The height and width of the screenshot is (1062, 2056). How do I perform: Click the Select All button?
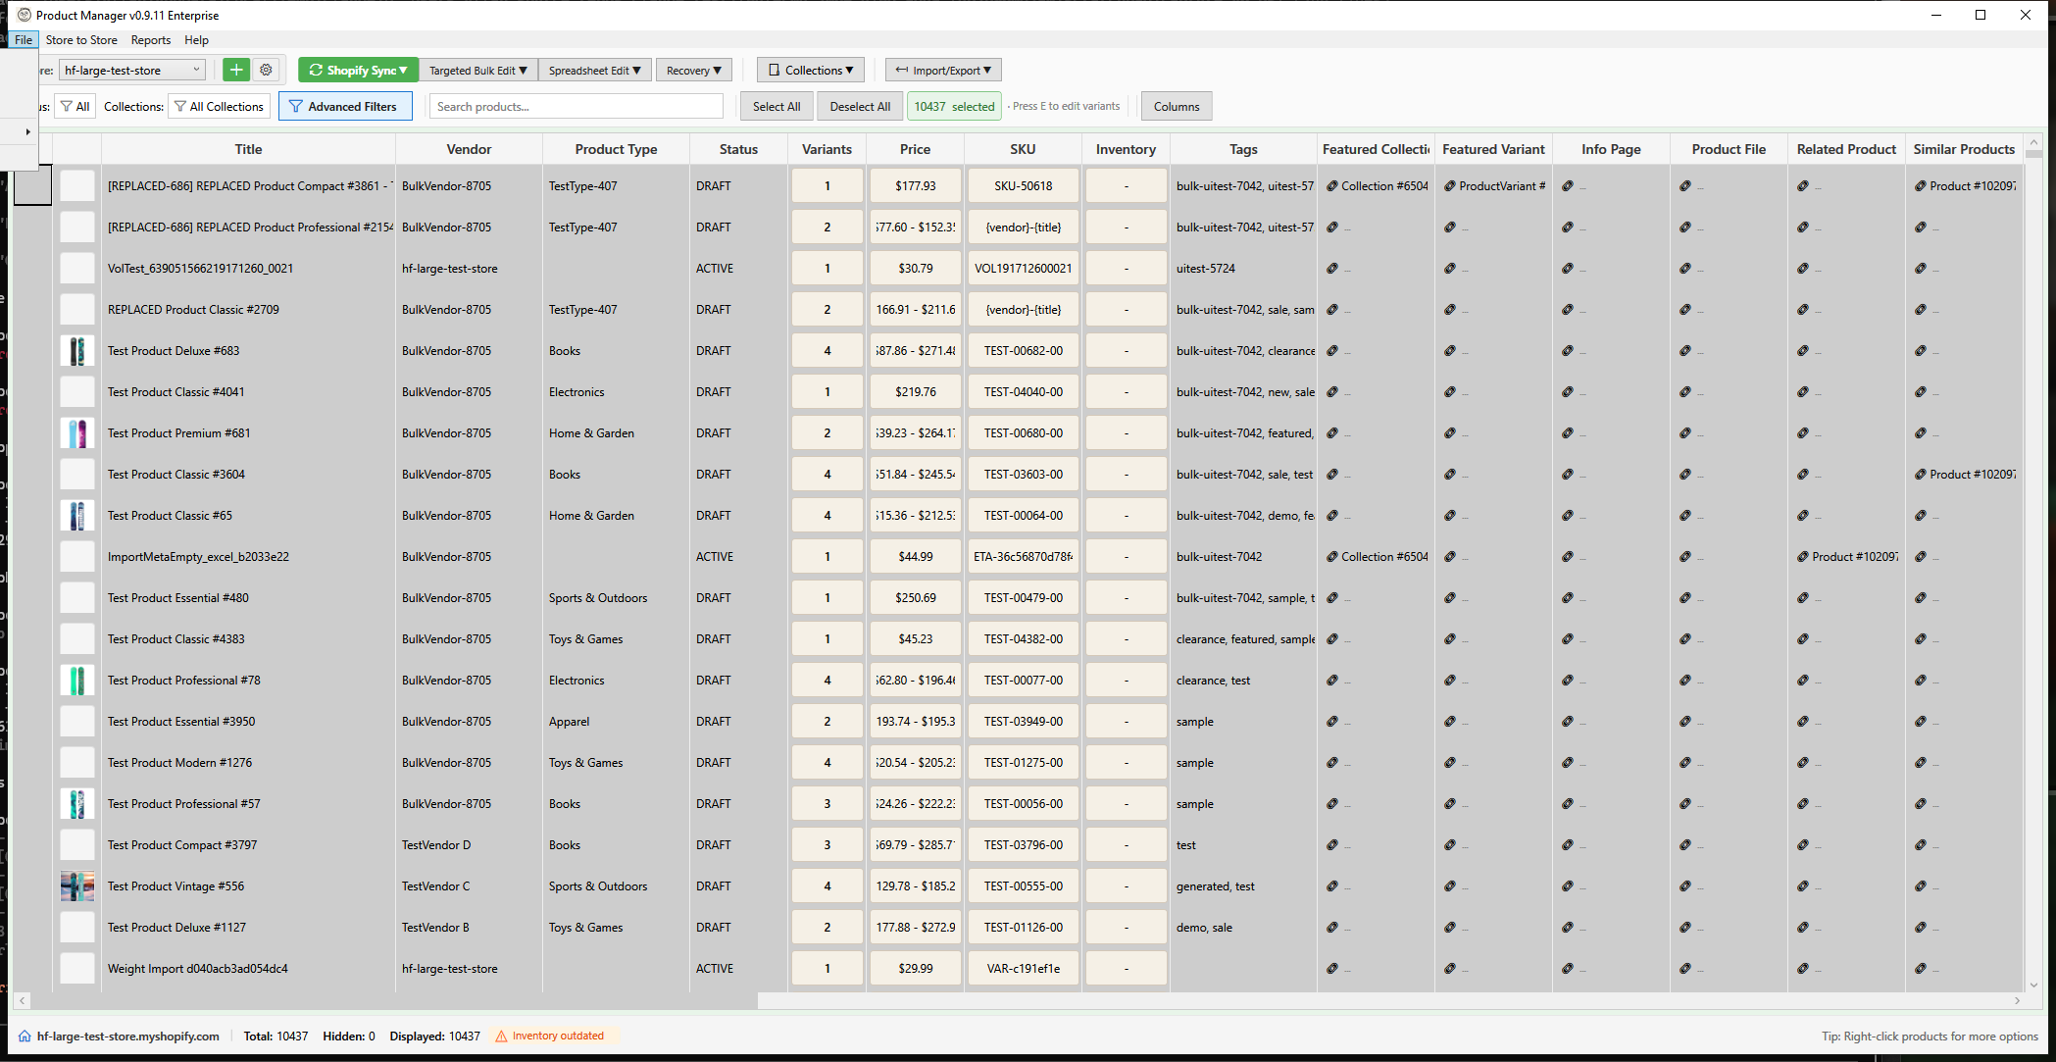[776, 106]
